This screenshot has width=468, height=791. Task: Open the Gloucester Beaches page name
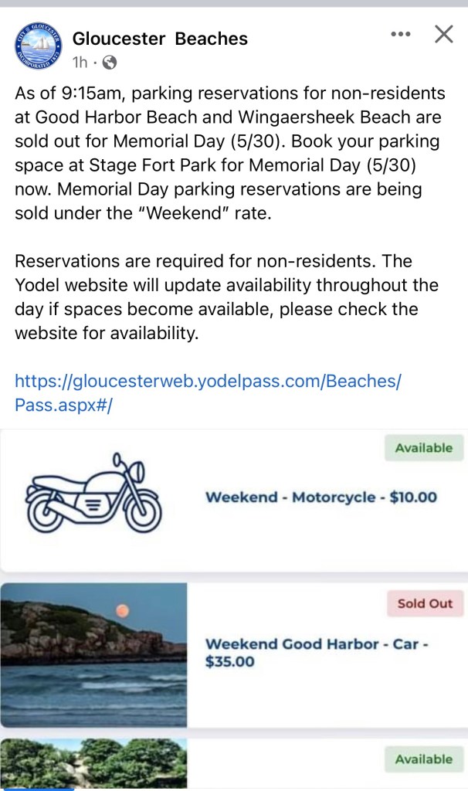(x=160, y=39)
